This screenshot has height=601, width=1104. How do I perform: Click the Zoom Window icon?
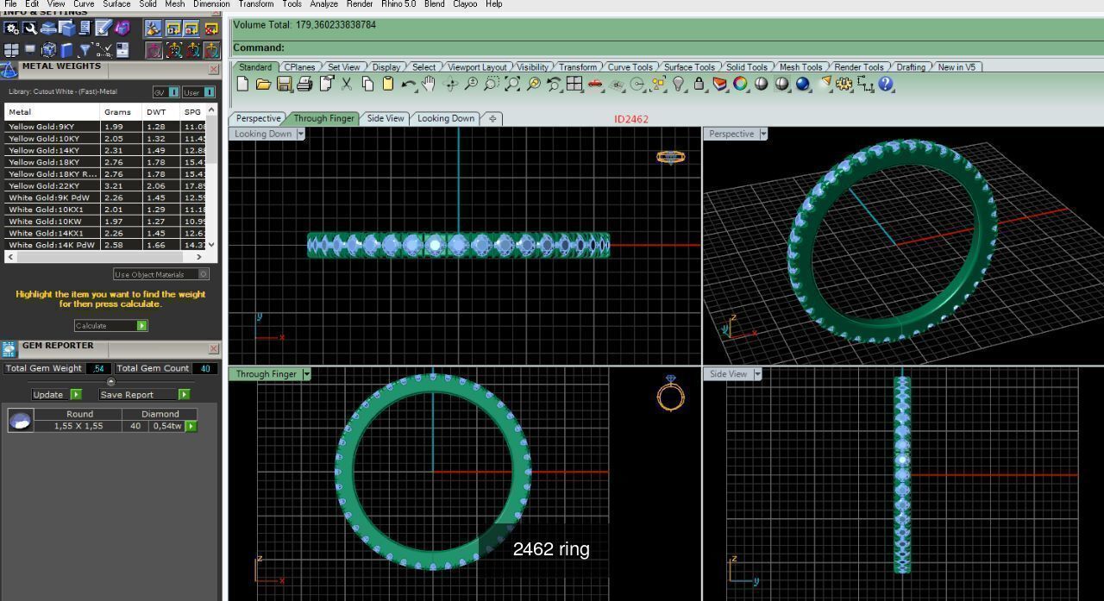(x=492, y=84)
